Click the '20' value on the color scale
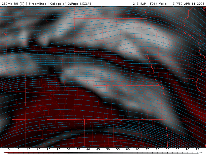This screenshot has width=206, height=154. coord(48,149)
